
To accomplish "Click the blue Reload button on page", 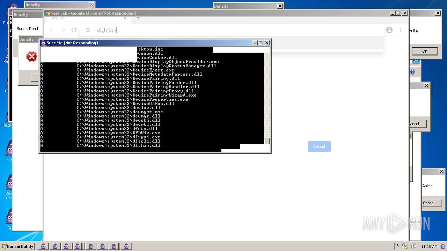I will click(319, 146).
